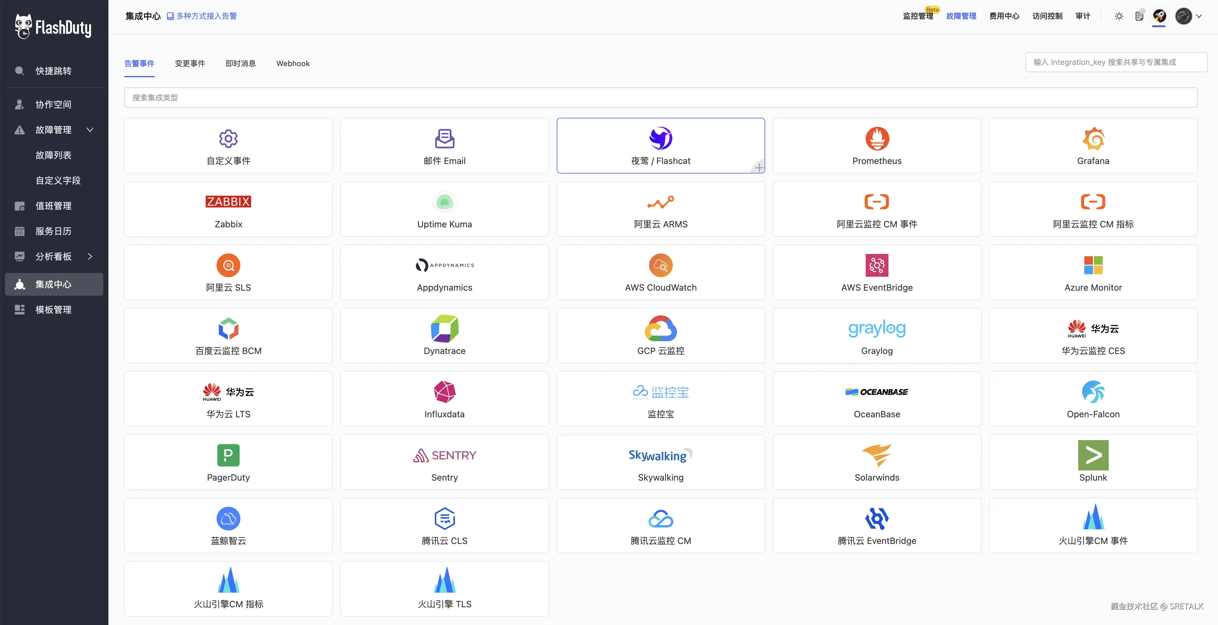Open the Prometheus integration card
The image size is (1218, 625).
(877, 146)
